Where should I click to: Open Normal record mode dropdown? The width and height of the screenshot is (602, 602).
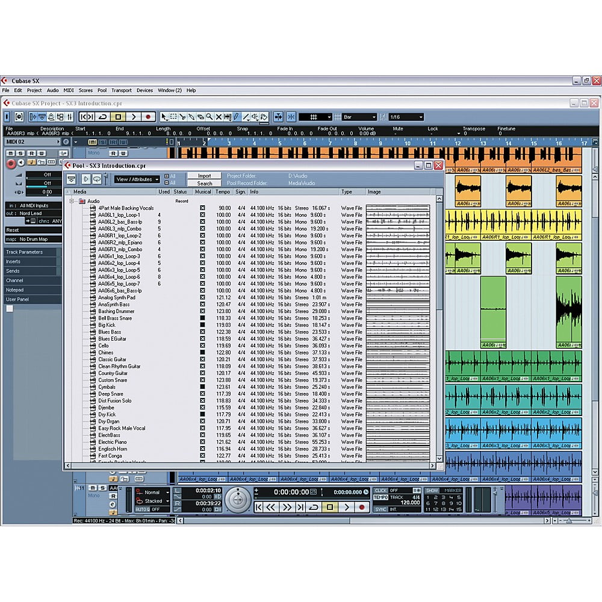click(153, 492)
